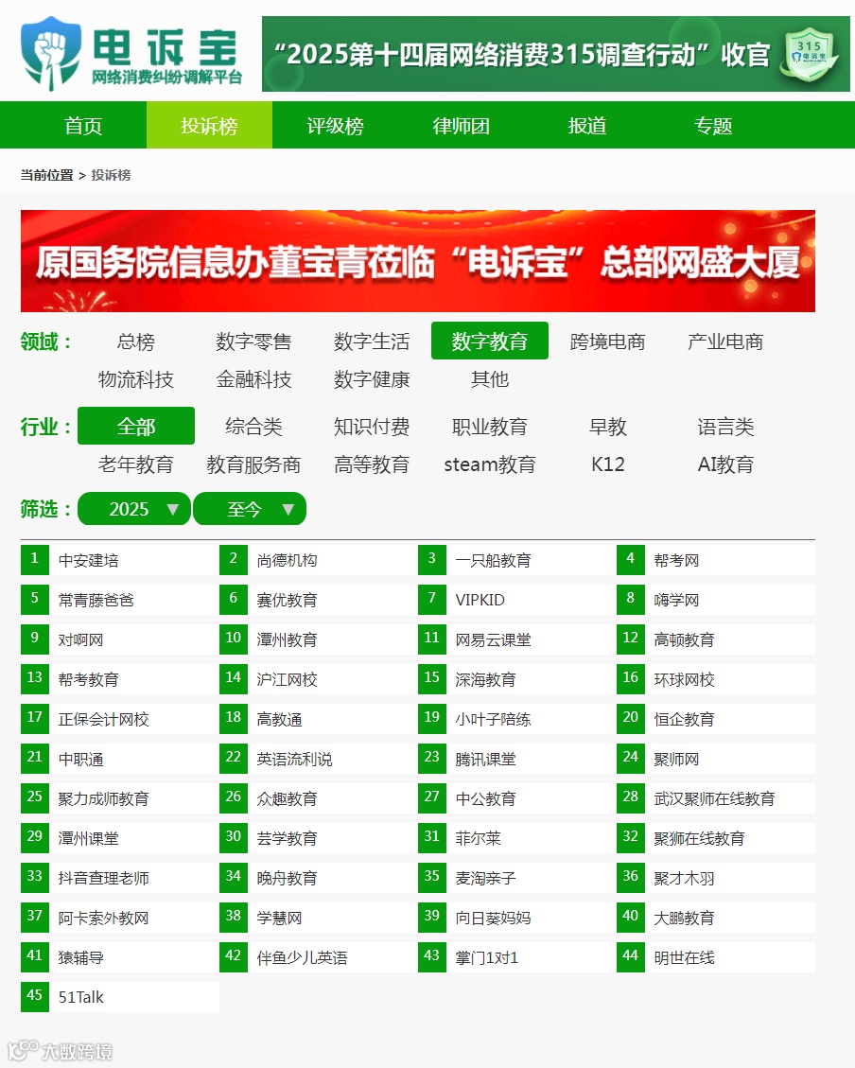
Task: Open rank 43 entry 掌门1对1
Action: coord(517,957)
